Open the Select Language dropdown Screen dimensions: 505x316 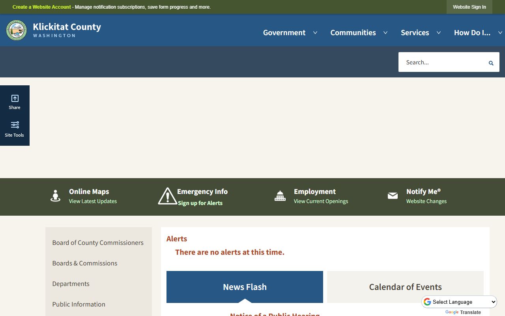459,302
